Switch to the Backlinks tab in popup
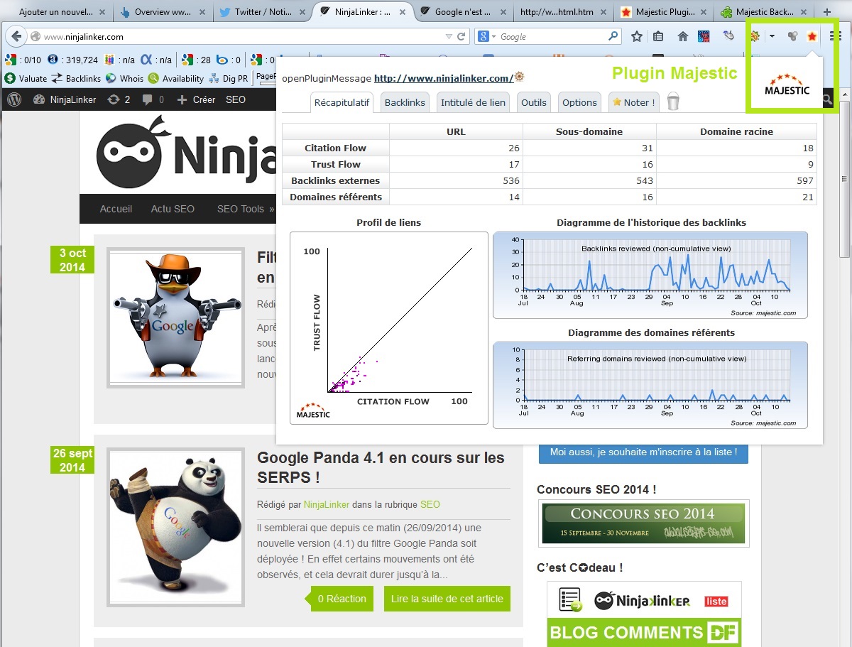The width and height of the screenshot is (852, 647). pyautogui.click(x=405, y=102)
